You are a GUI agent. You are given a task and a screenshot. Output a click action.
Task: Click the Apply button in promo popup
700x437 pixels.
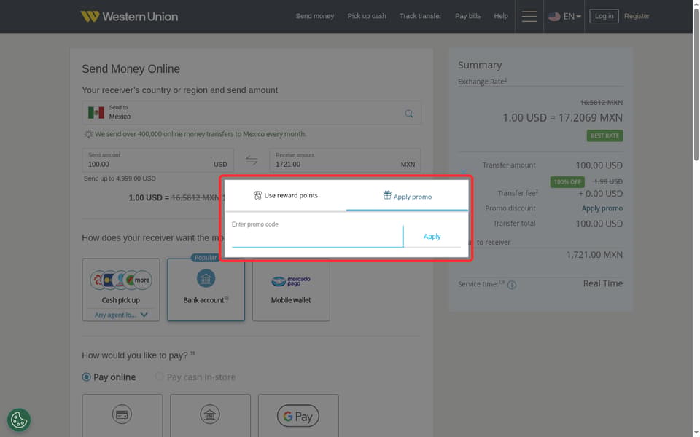432,236
